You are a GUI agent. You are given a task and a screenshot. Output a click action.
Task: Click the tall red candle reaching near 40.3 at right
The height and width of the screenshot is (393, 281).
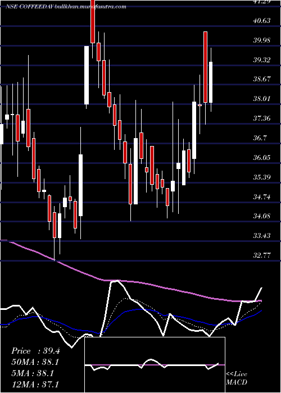pyautogui.click(x=205, y=67)
